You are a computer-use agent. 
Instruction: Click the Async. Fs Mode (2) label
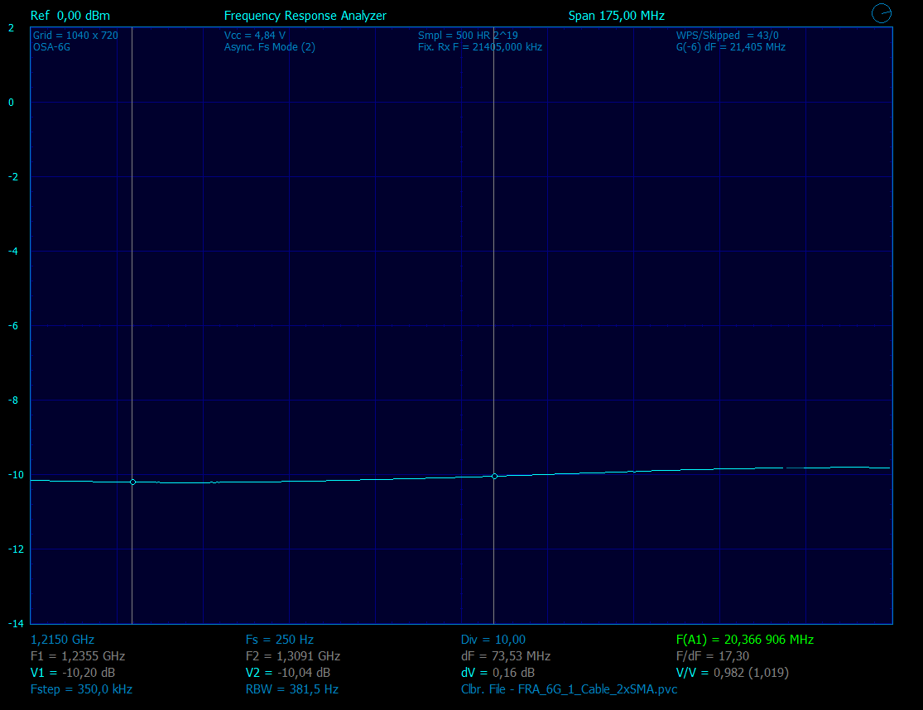coord(269,47)
